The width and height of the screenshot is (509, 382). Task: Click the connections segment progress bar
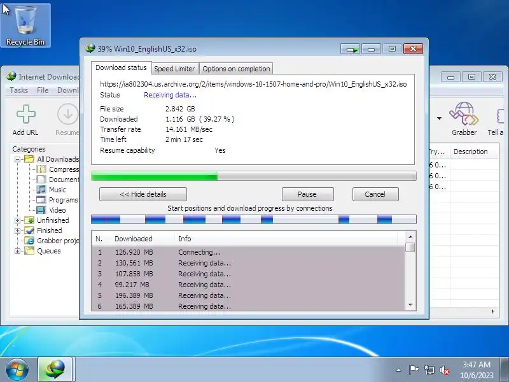pos(253,220)
